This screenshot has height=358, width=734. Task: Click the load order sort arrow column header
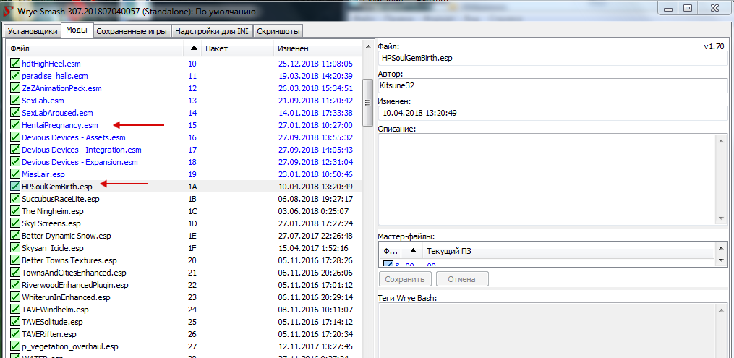pyautogui.click(x=193, y=48)
